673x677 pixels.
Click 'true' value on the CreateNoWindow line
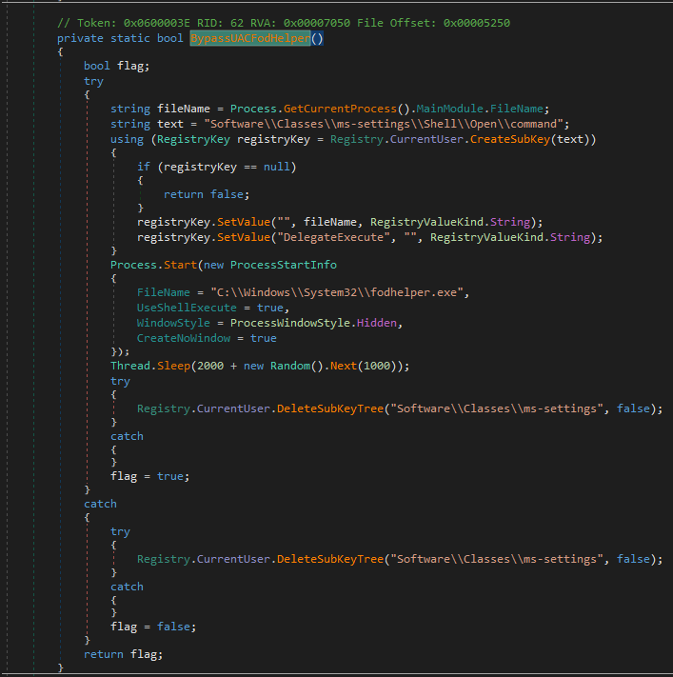tap(264, 339)
